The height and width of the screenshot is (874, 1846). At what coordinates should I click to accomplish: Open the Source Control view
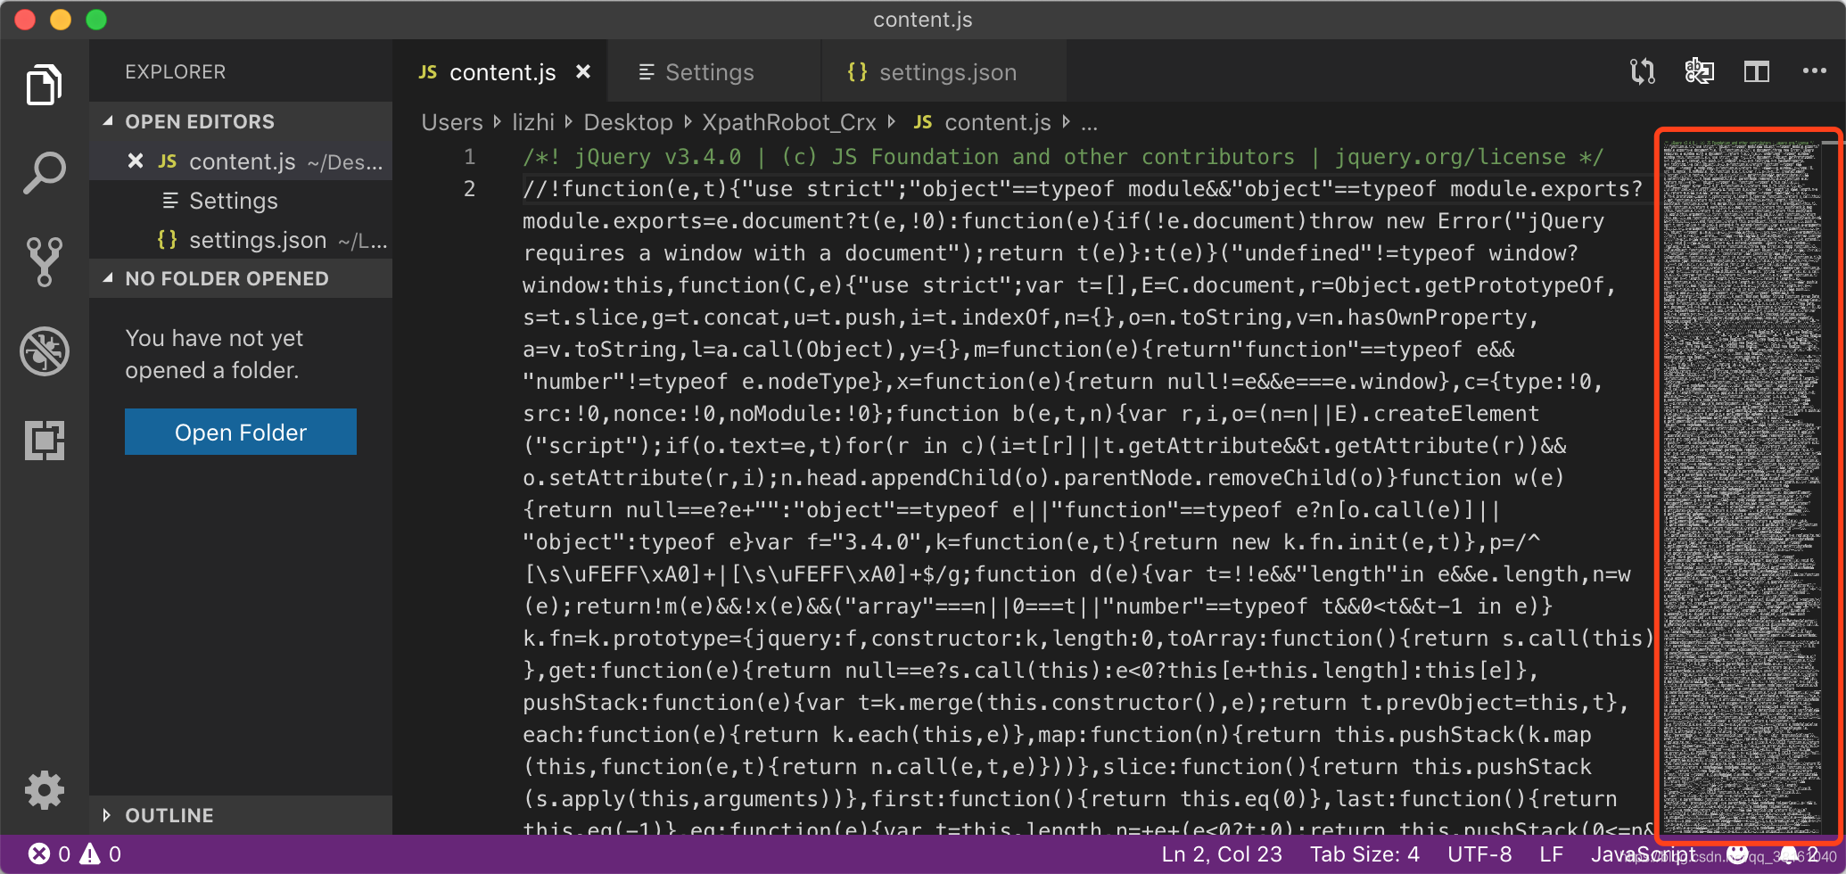click(x=44, y=261)
